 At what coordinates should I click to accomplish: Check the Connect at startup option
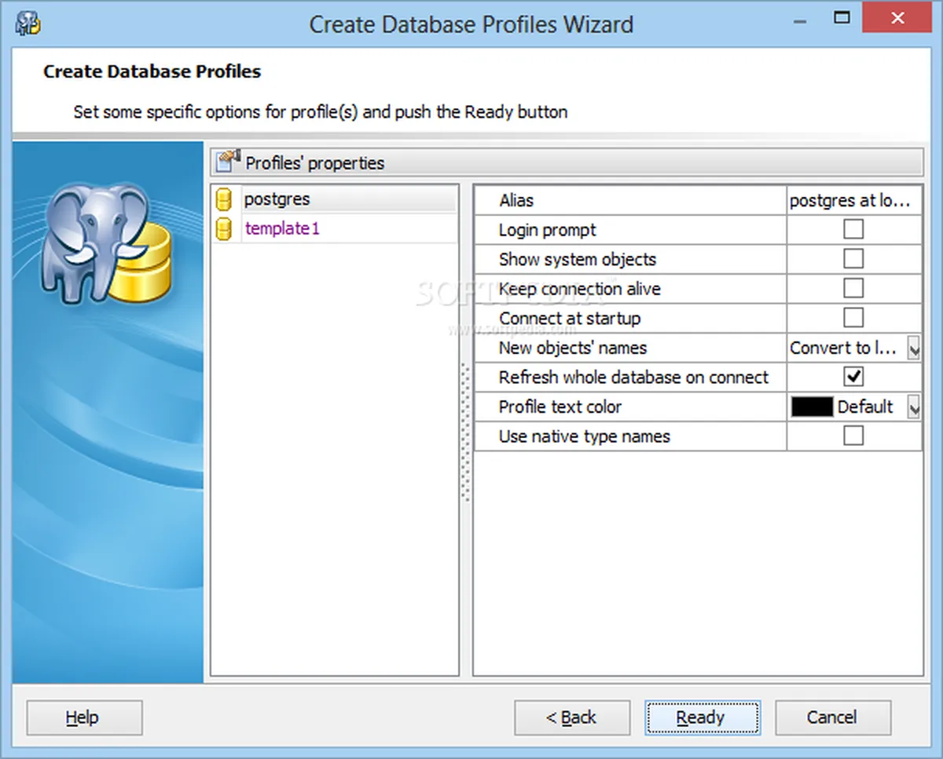[853, 318]
